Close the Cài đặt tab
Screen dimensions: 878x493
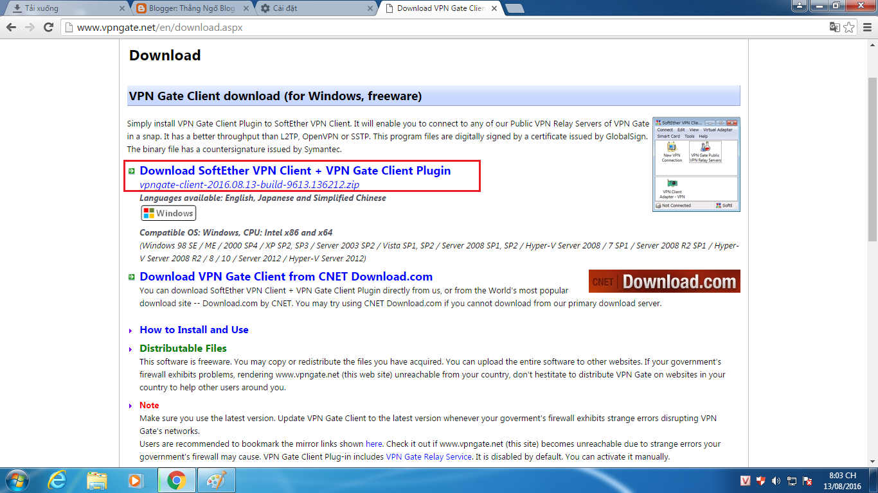pos(370,8)
